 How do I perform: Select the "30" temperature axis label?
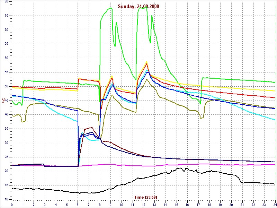click(6, 143)
